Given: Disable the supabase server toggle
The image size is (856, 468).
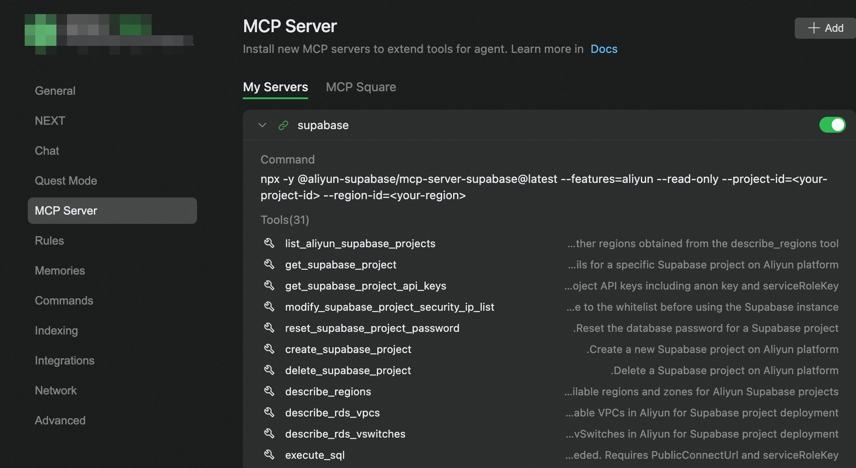Looking at the screenshot, I should (832, 125).
